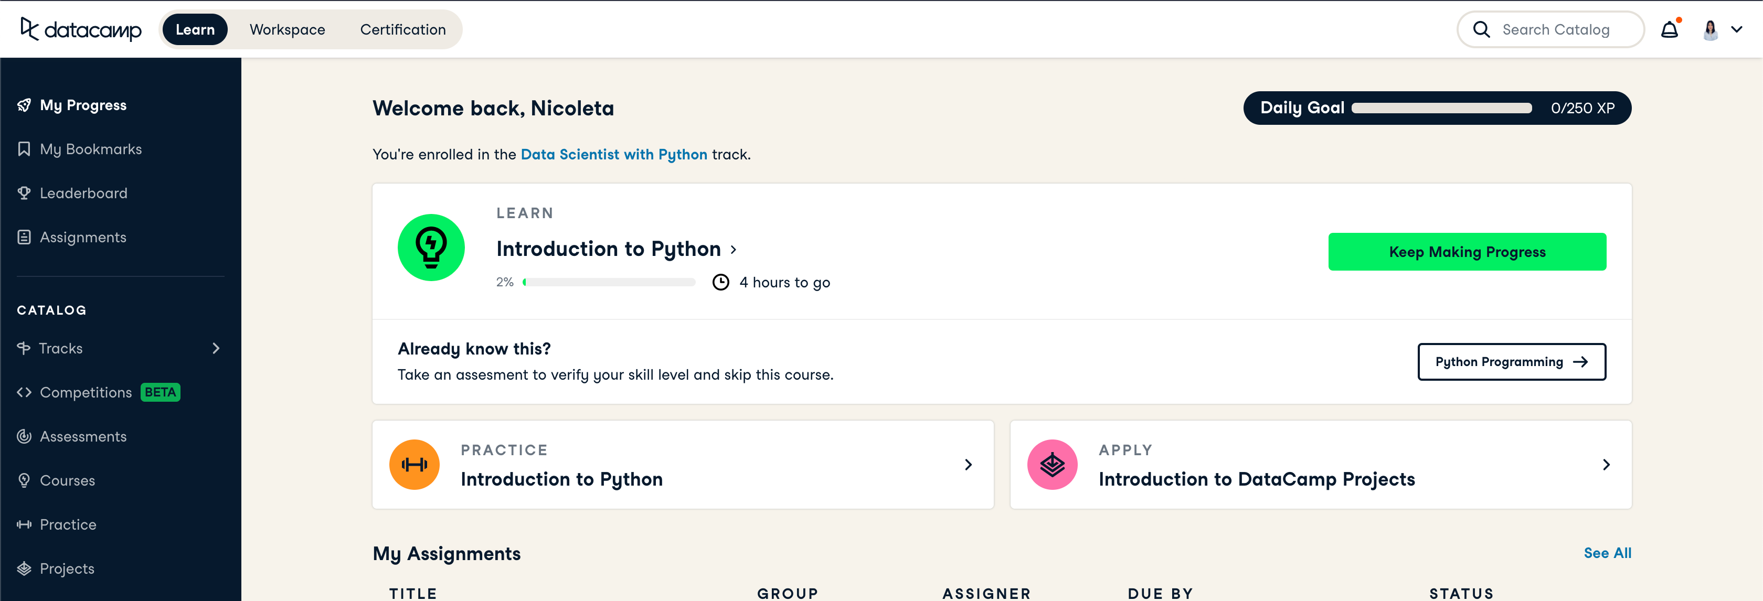Click the rocket icon beside My Progress
1763x601 pixels.
coord(24,105)
